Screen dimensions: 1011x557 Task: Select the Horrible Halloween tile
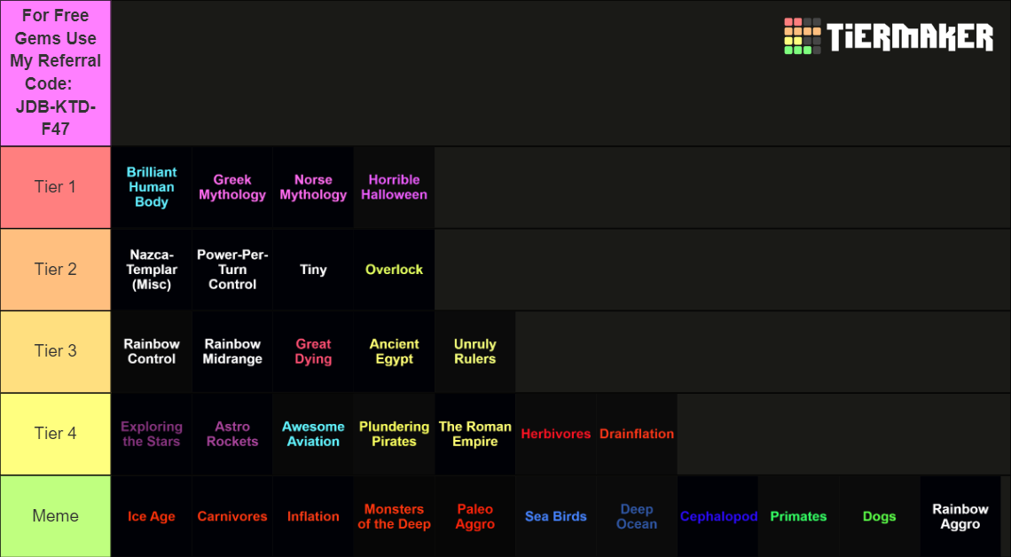[394, 187]
